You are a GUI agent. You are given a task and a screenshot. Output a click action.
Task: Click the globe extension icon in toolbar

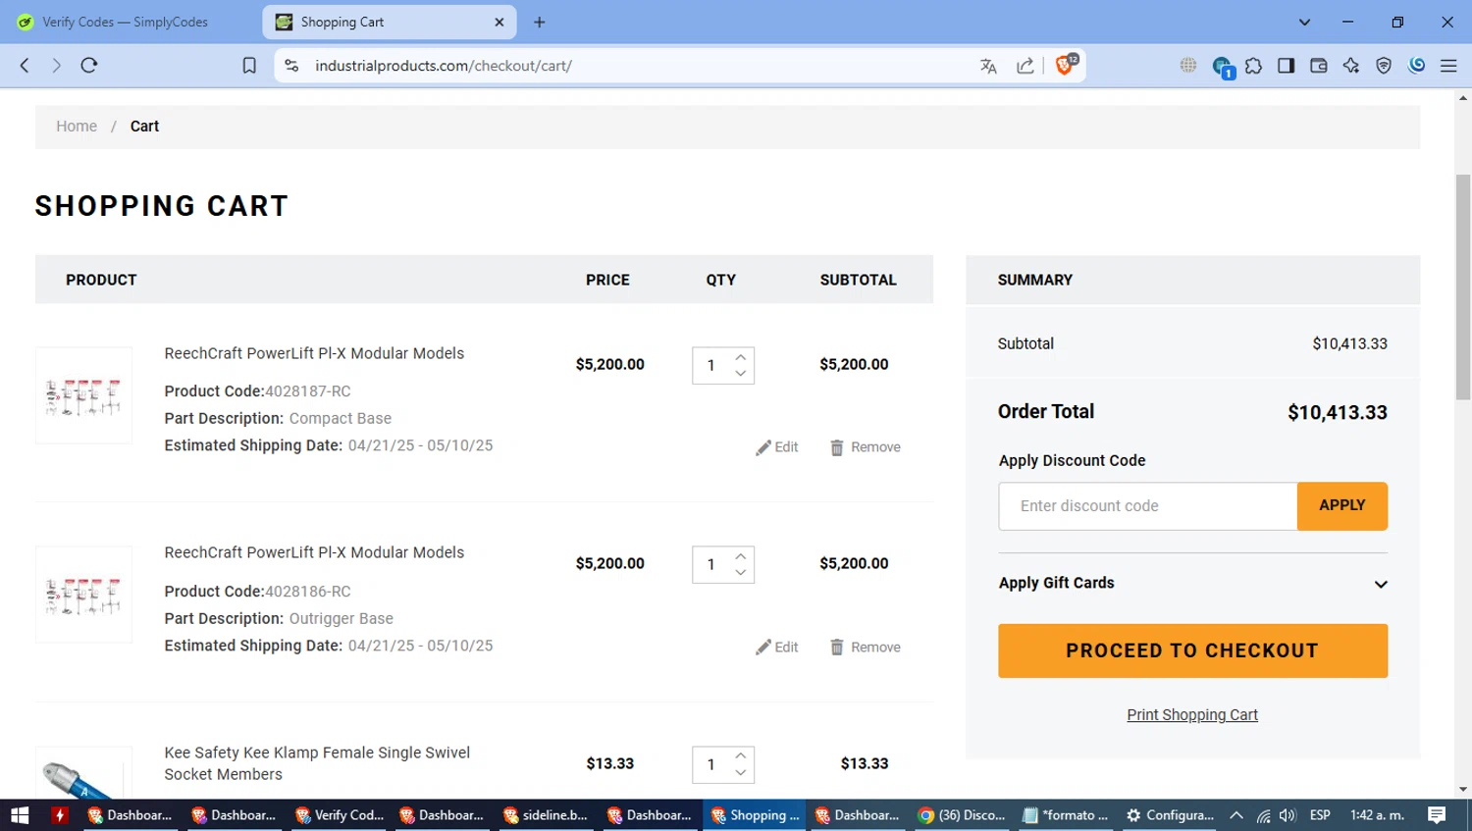(1188, 66)
